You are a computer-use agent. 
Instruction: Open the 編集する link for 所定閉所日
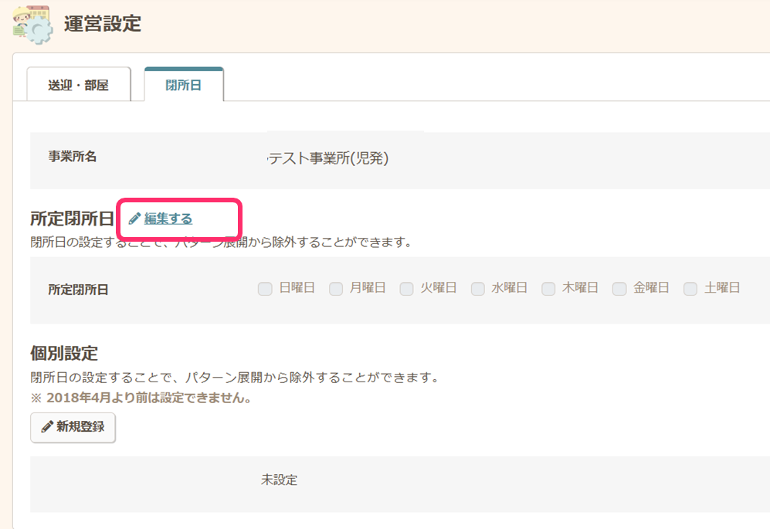[168, 219]
